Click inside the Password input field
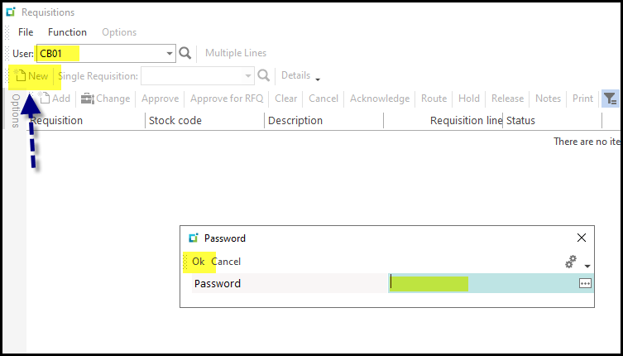The height and width of the screenshot is (356, 623). [x=480, y=283]
